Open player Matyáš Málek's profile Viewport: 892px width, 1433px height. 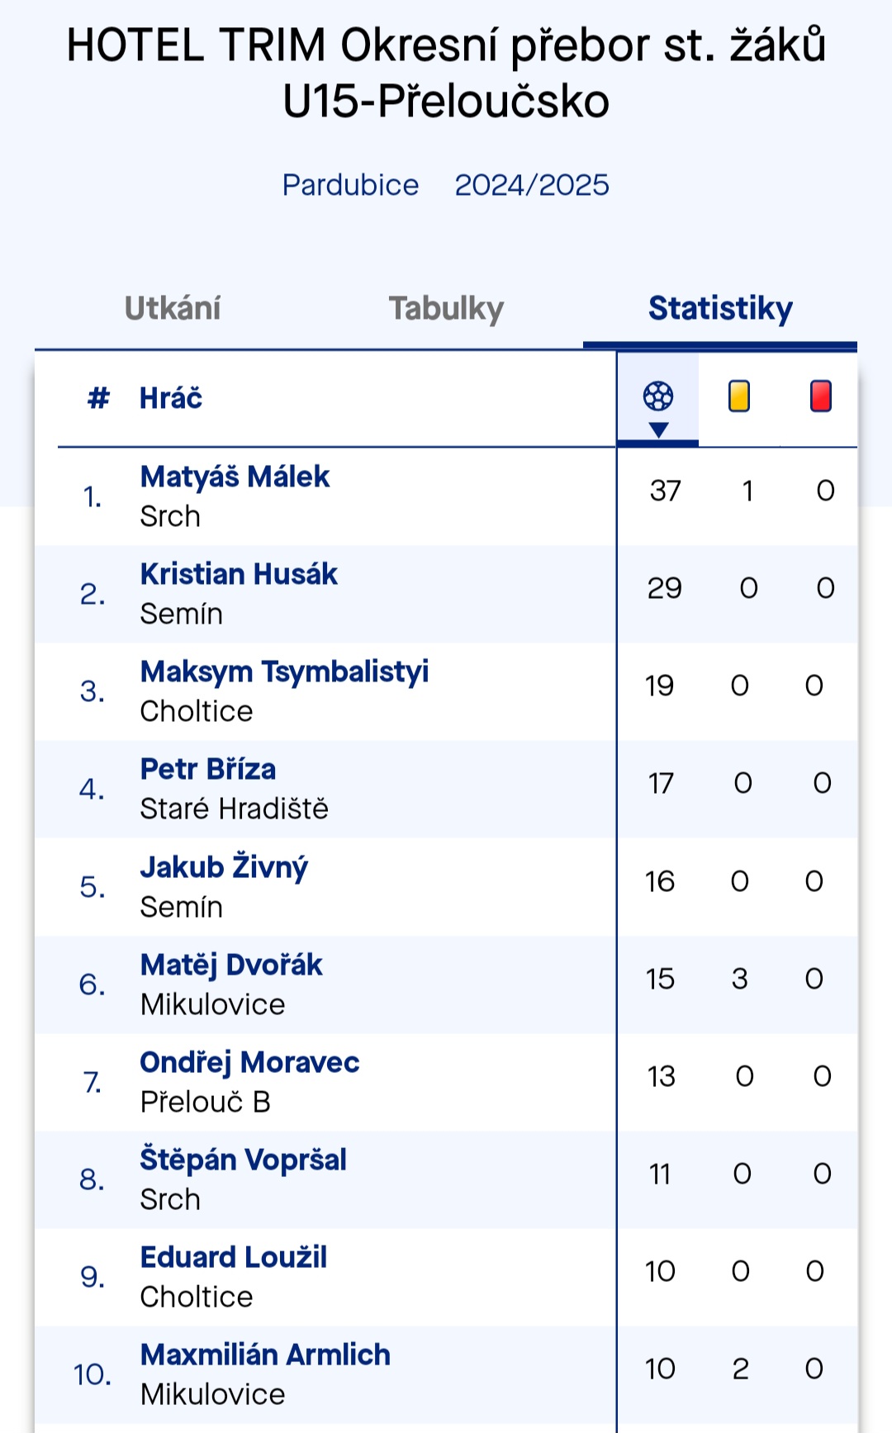(235, 477)
